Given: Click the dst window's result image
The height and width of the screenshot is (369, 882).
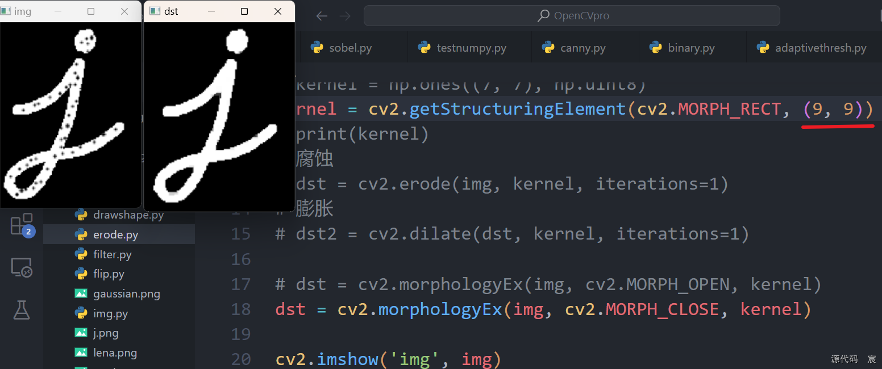Looking at the screenshot, I should point(219,117).
